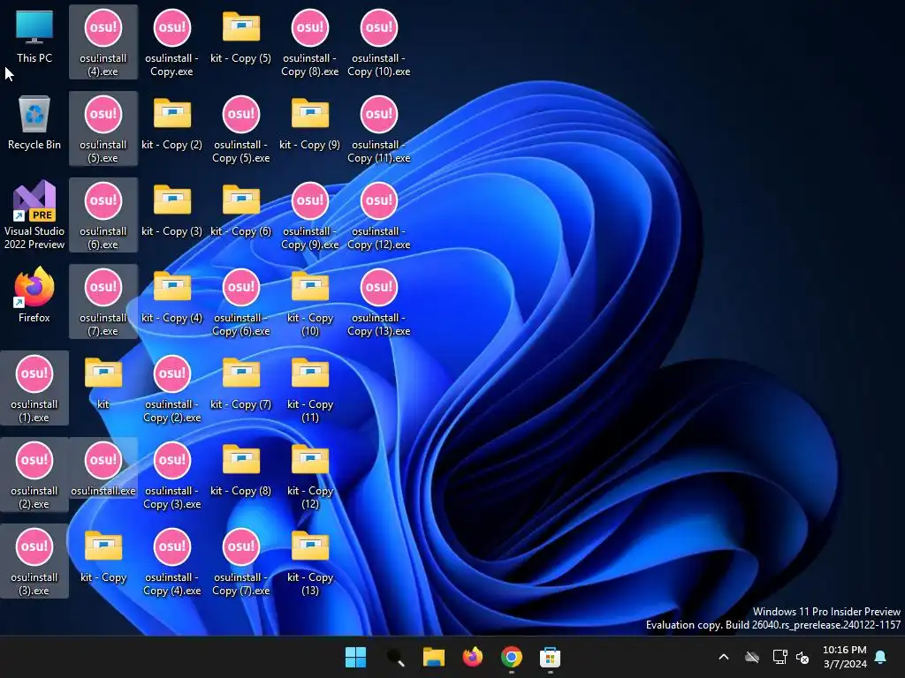
Task: Select osu!install - Copy (11).exe
Action: (378, 129)
